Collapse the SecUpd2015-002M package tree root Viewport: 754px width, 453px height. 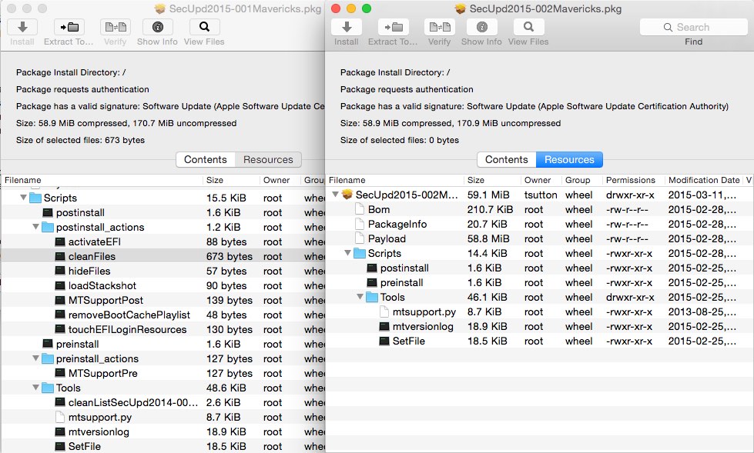tap(335, 195)
